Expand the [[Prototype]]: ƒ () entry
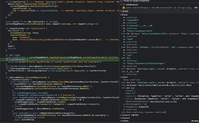 click(x=124, y=104)
